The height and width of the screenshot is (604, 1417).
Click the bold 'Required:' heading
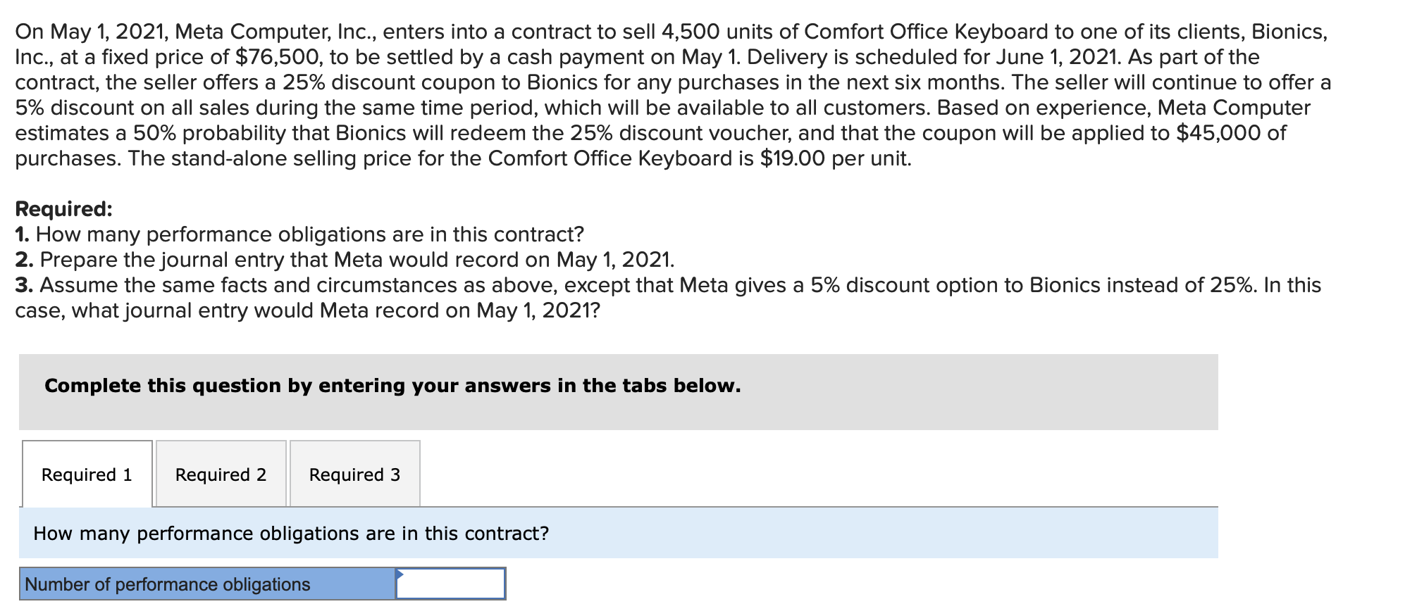pyautogui.click(x=63, y=209)
